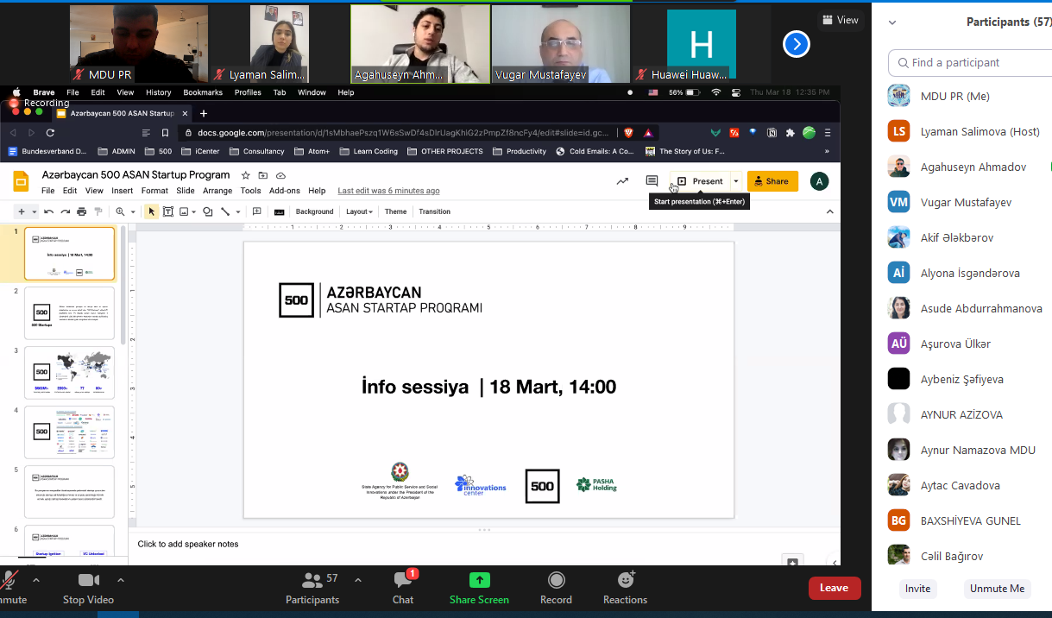Expand the video options arrow beside Stop Video

coord(121,580)
